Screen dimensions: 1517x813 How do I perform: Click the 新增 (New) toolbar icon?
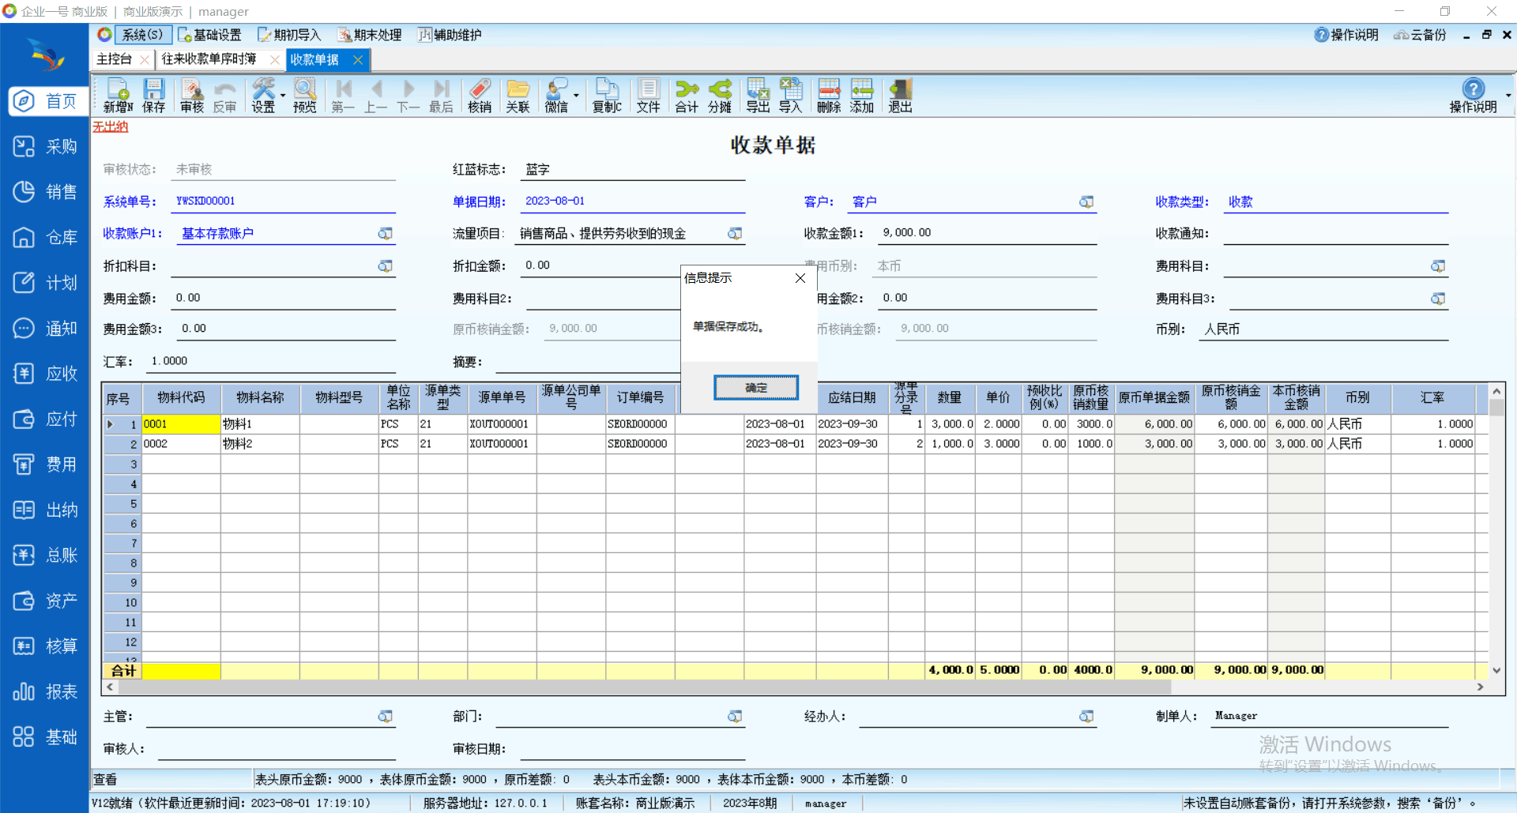pos(118,96)
